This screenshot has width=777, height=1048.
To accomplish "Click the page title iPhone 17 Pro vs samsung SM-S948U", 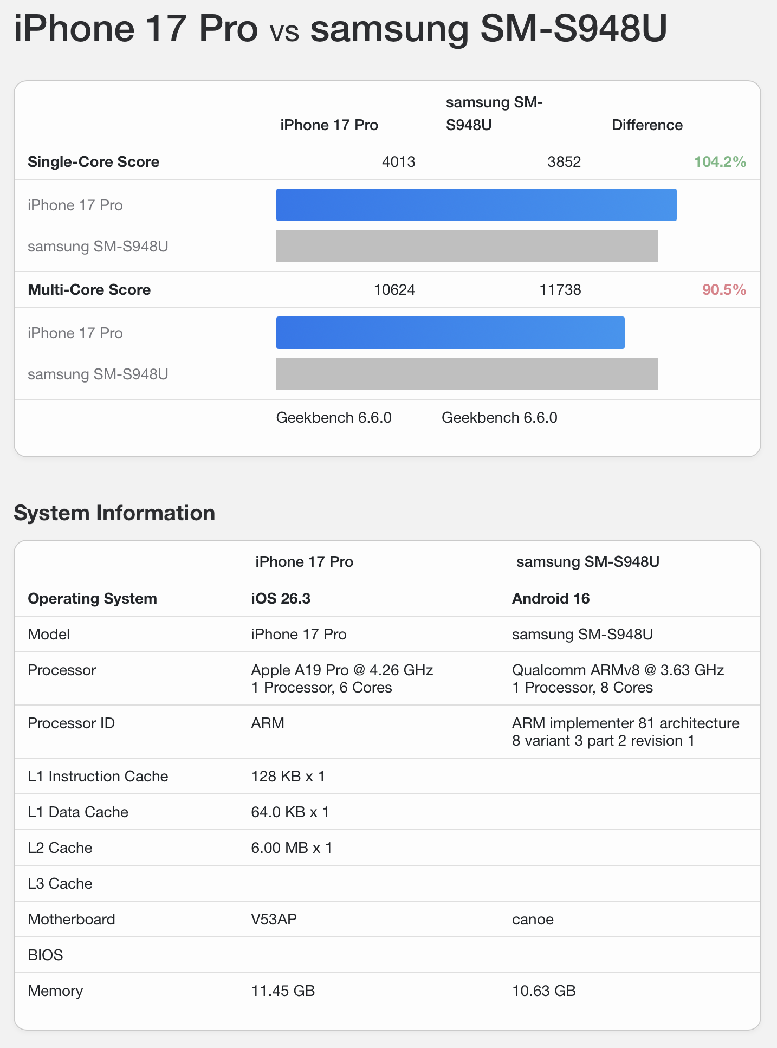I will point(340,28).
